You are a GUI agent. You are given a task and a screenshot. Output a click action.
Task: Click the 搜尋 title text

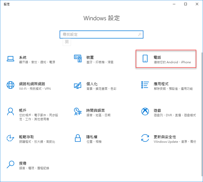point(23,163)
